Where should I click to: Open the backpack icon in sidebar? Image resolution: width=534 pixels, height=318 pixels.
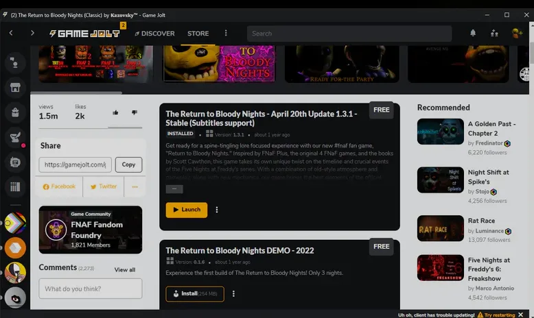point(15,112)
